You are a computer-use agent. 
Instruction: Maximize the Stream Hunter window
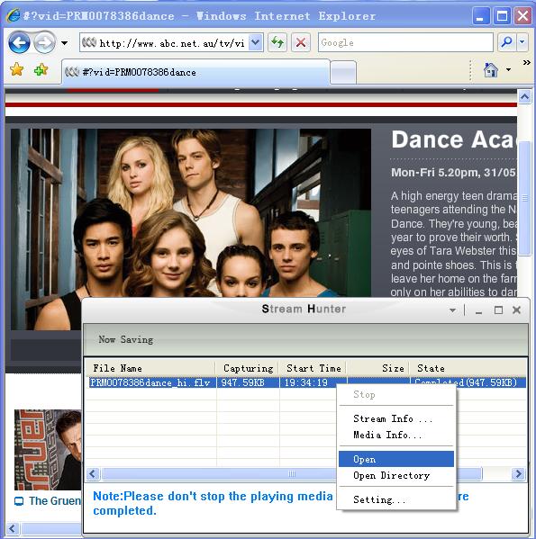[498, 310]
